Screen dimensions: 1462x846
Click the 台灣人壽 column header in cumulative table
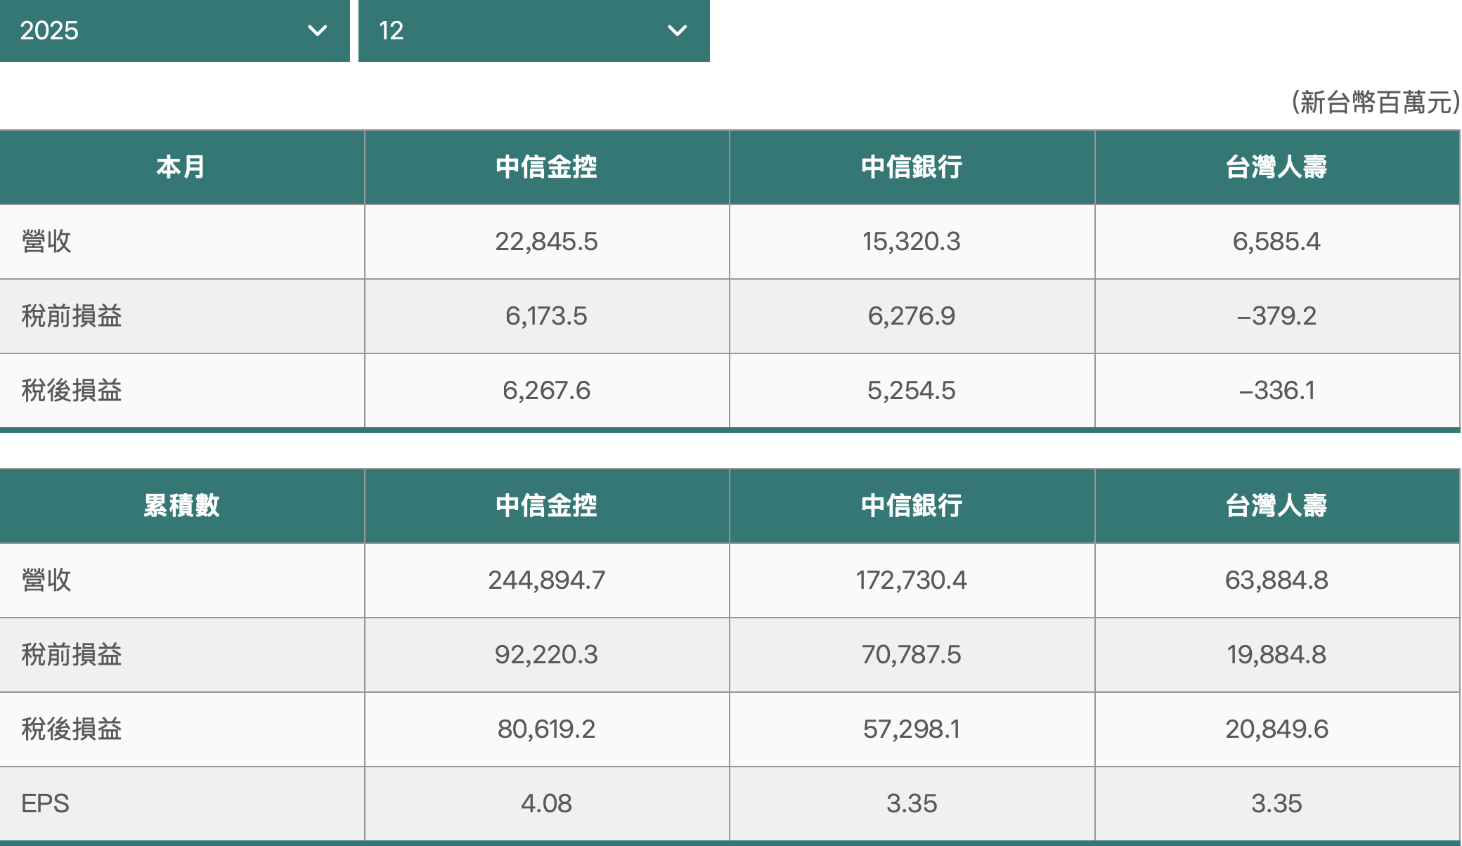point(1277,505)
